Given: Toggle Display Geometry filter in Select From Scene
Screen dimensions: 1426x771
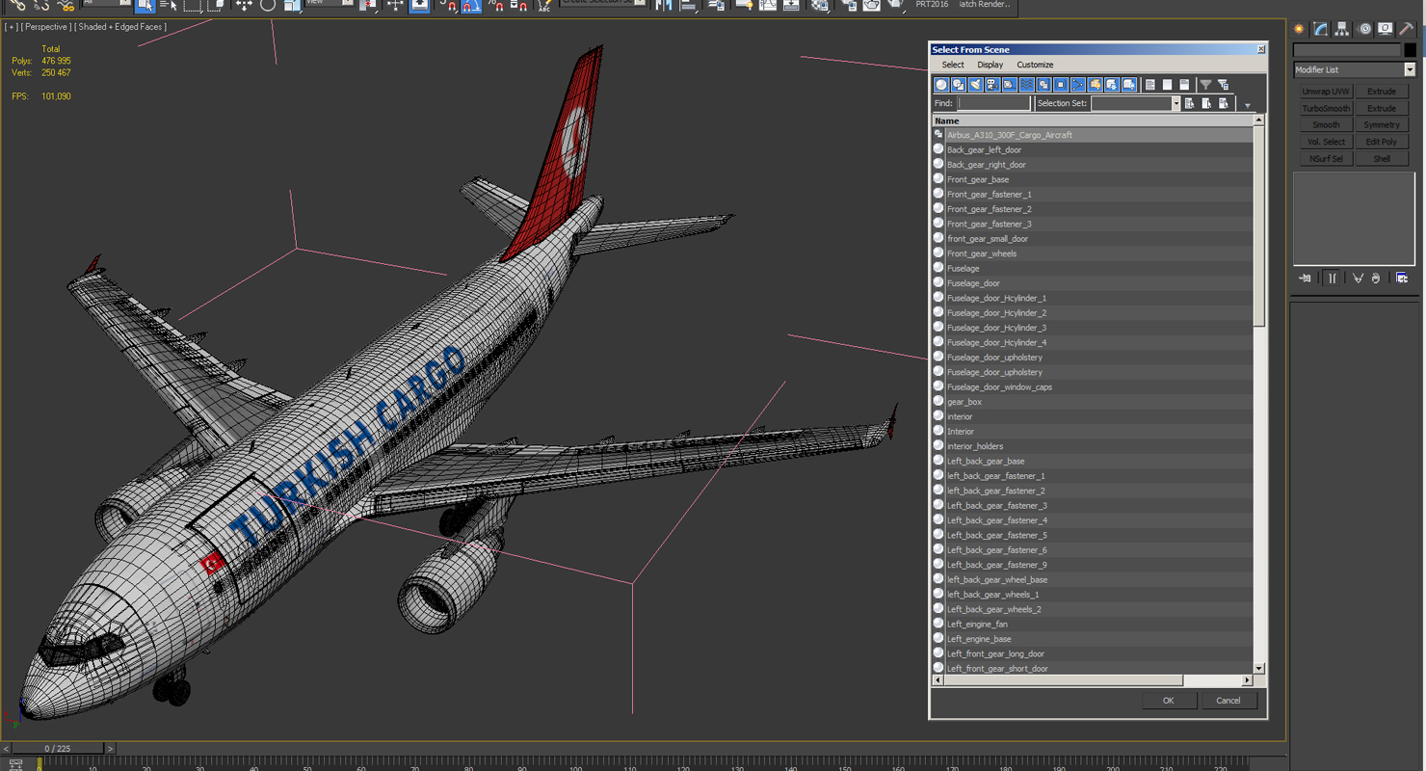Looking at the screenshot, I should (941, 85).
